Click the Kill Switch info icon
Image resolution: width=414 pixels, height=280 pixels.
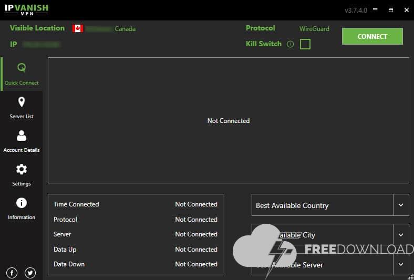[290, 44]
